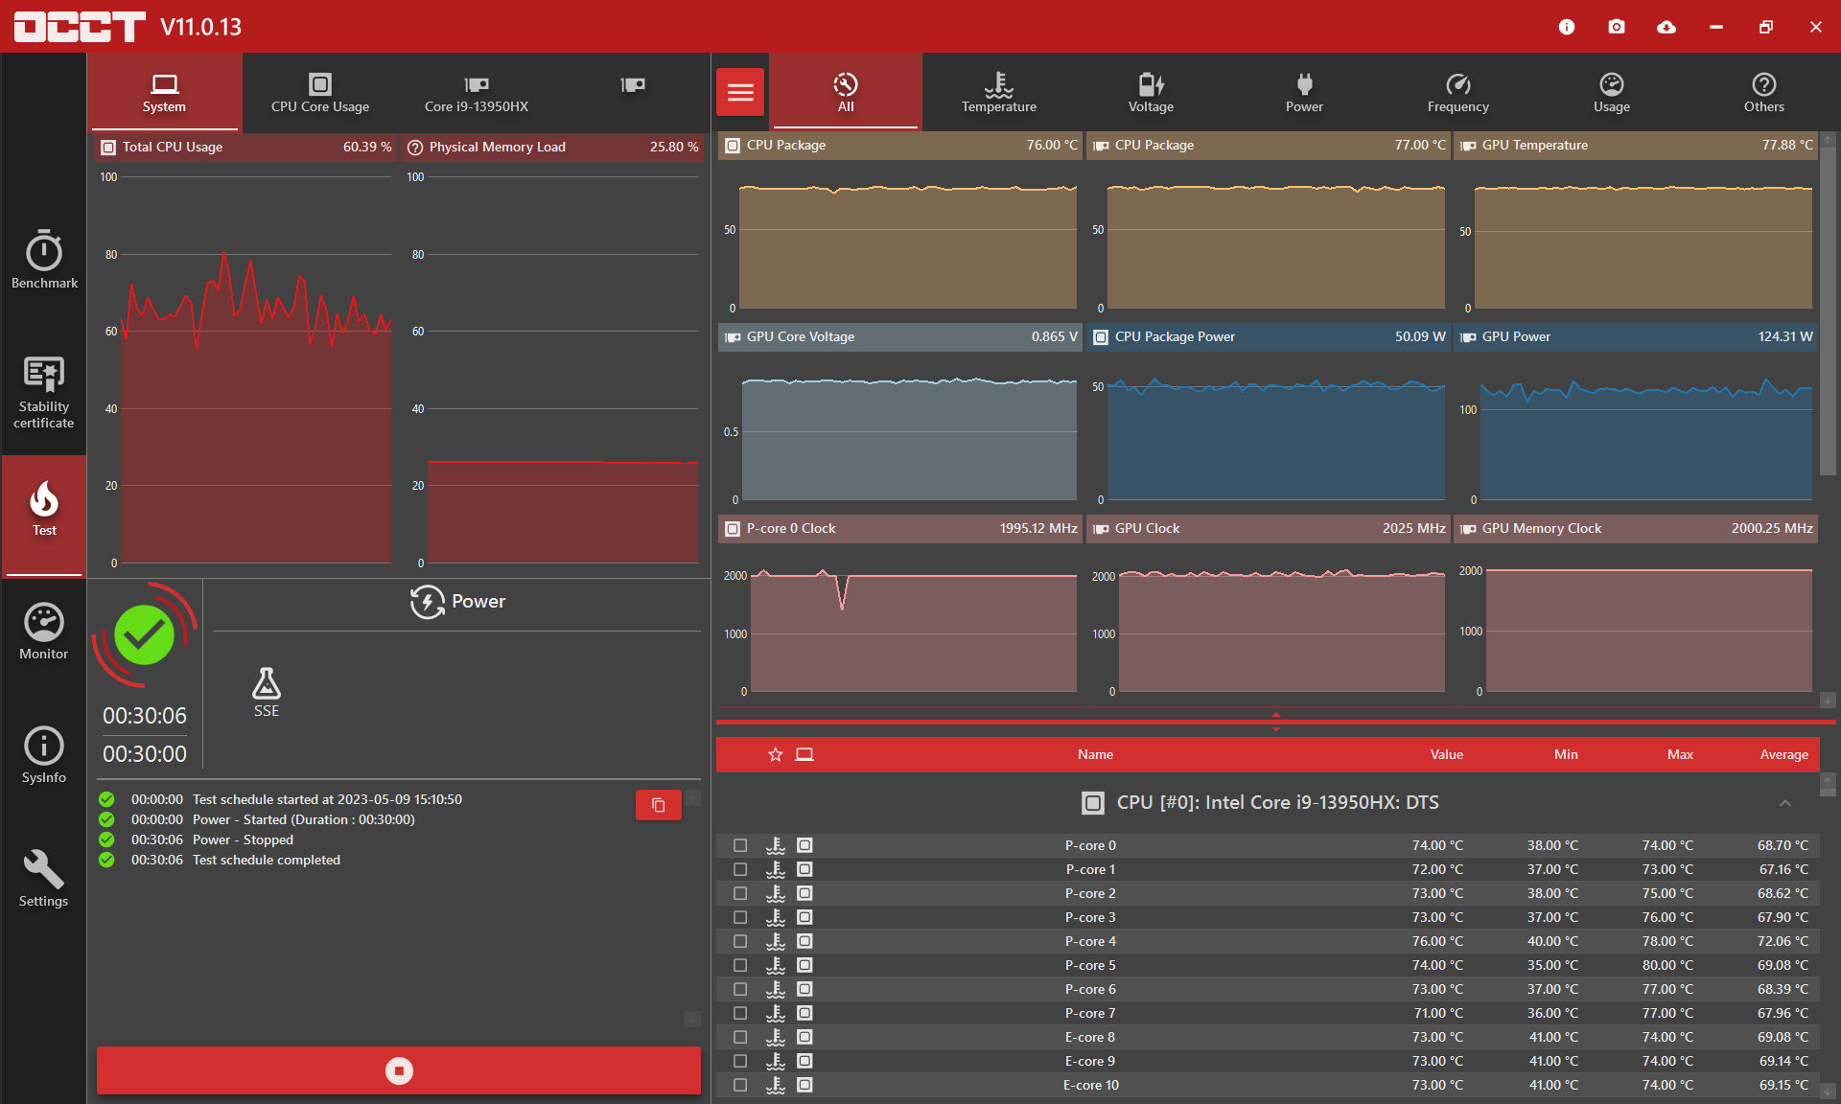Open the red hamburger menu button
Screen dimensions: 1841x1104
(x=740, y=92)
